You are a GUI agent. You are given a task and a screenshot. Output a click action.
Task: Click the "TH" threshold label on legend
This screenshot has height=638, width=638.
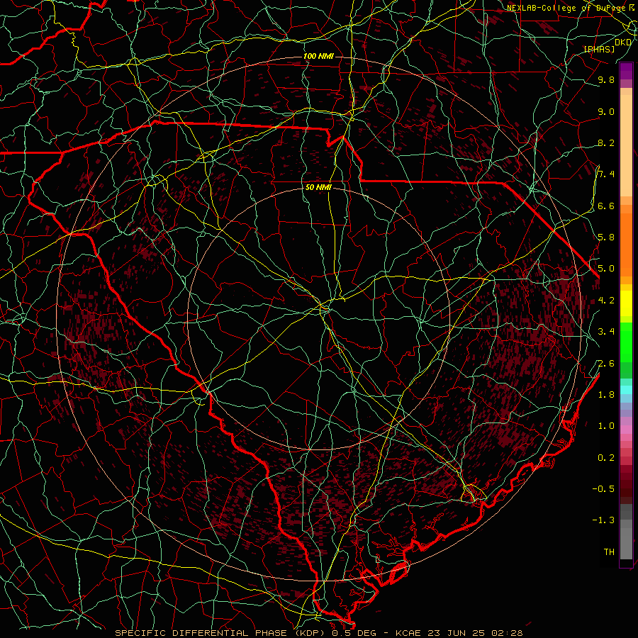[609, 552]
